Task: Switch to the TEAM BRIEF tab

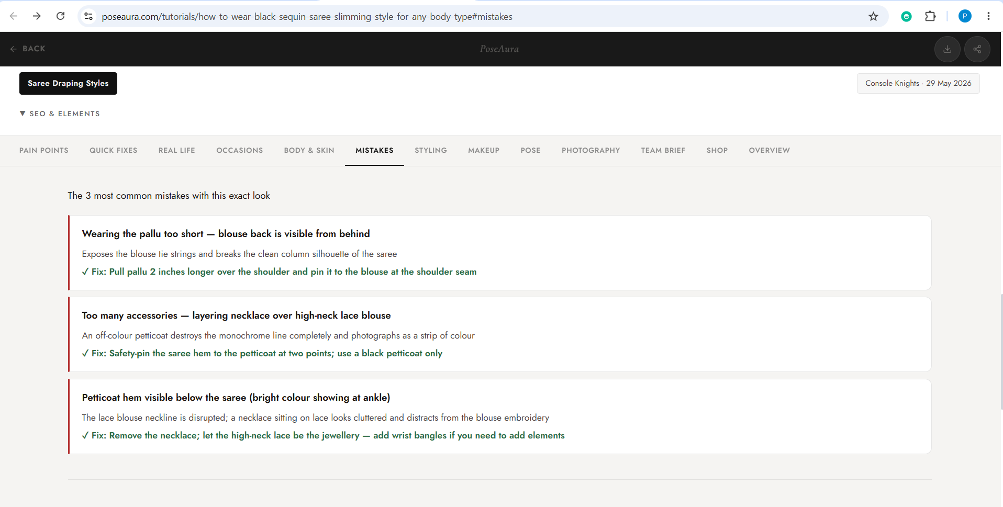Action: click(663, 150)
